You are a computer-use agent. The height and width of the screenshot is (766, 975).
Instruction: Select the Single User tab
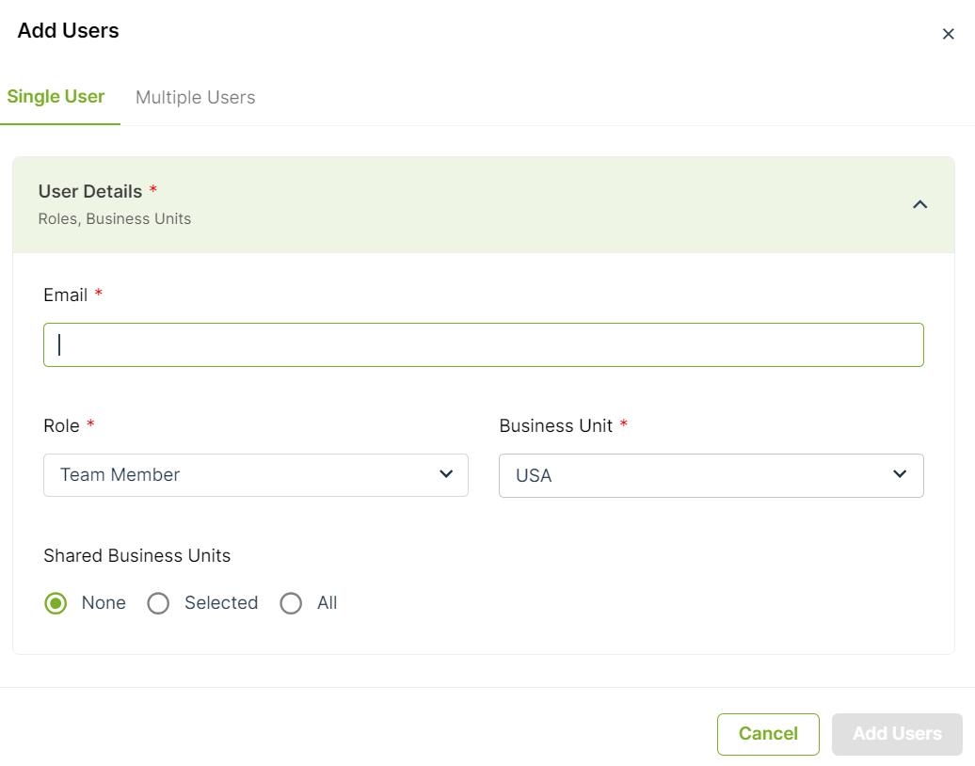[56, 97]
